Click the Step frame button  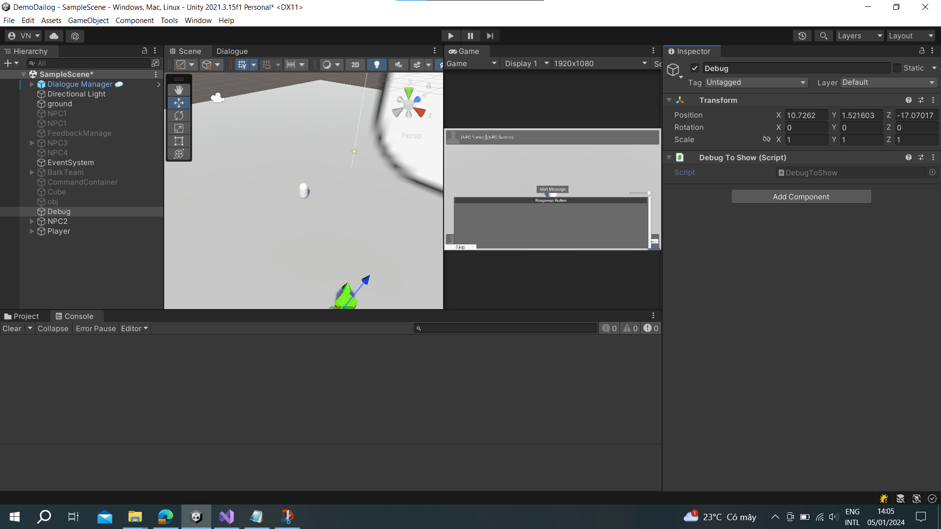[490, 36]
